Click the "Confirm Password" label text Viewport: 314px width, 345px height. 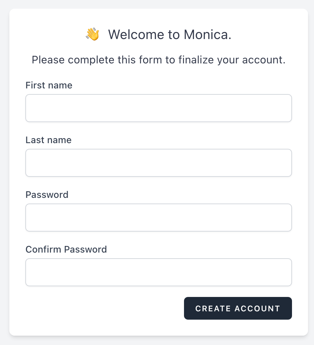click(66, 250)
